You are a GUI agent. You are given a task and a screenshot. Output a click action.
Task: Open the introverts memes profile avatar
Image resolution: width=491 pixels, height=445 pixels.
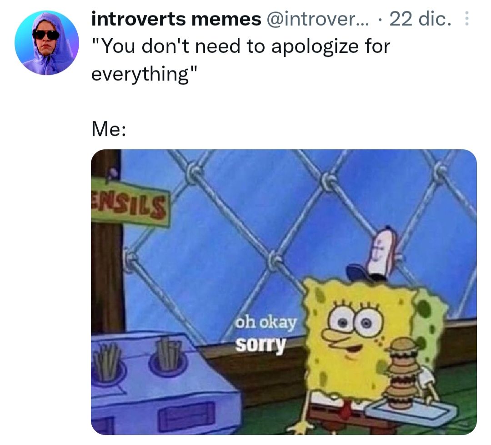[47, 43]
